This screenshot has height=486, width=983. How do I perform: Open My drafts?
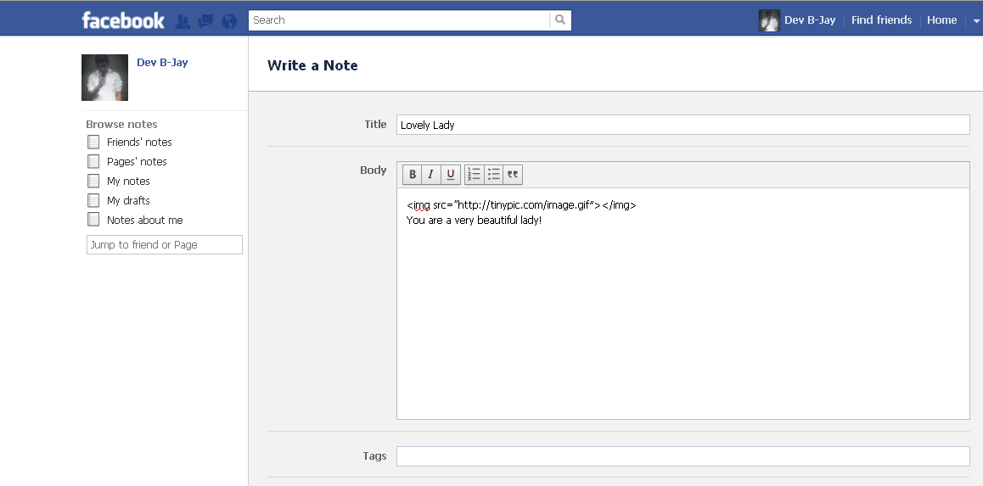click(128, 200)
